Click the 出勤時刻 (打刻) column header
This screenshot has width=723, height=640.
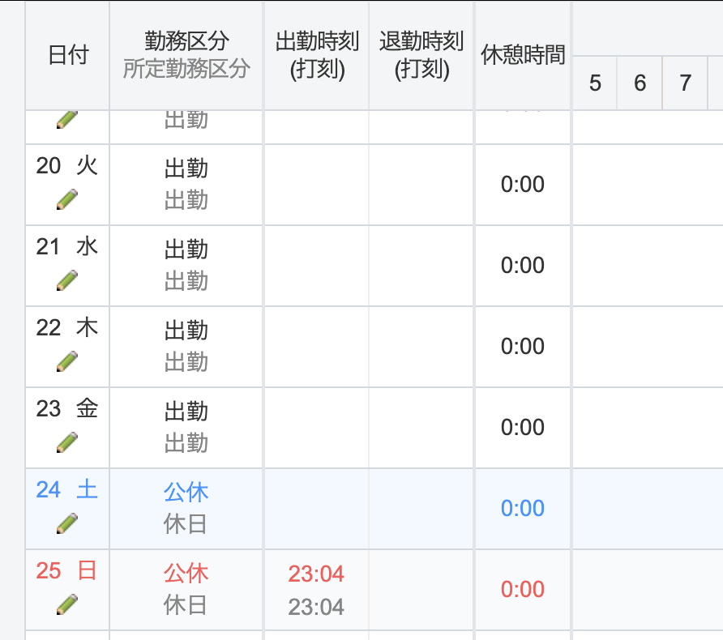317,55
